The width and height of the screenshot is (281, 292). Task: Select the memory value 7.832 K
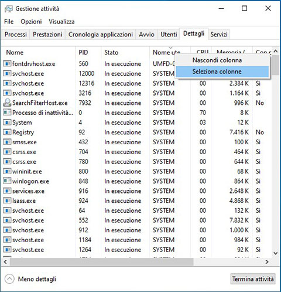(x=239, y=220)
